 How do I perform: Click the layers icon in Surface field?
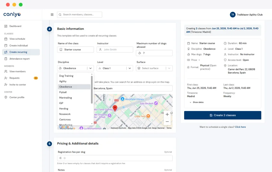[x=139, y=68]
